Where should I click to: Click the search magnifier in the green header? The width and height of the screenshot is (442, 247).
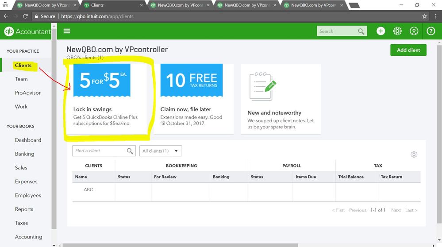[361, 31]
